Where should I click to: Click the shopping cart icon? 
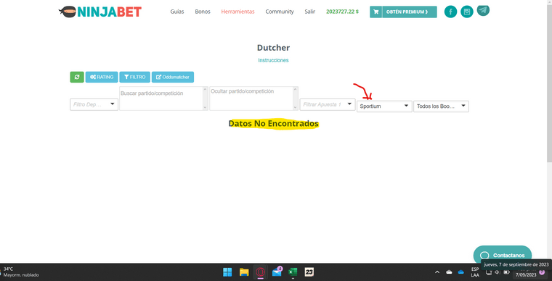[x=376, y=12]
